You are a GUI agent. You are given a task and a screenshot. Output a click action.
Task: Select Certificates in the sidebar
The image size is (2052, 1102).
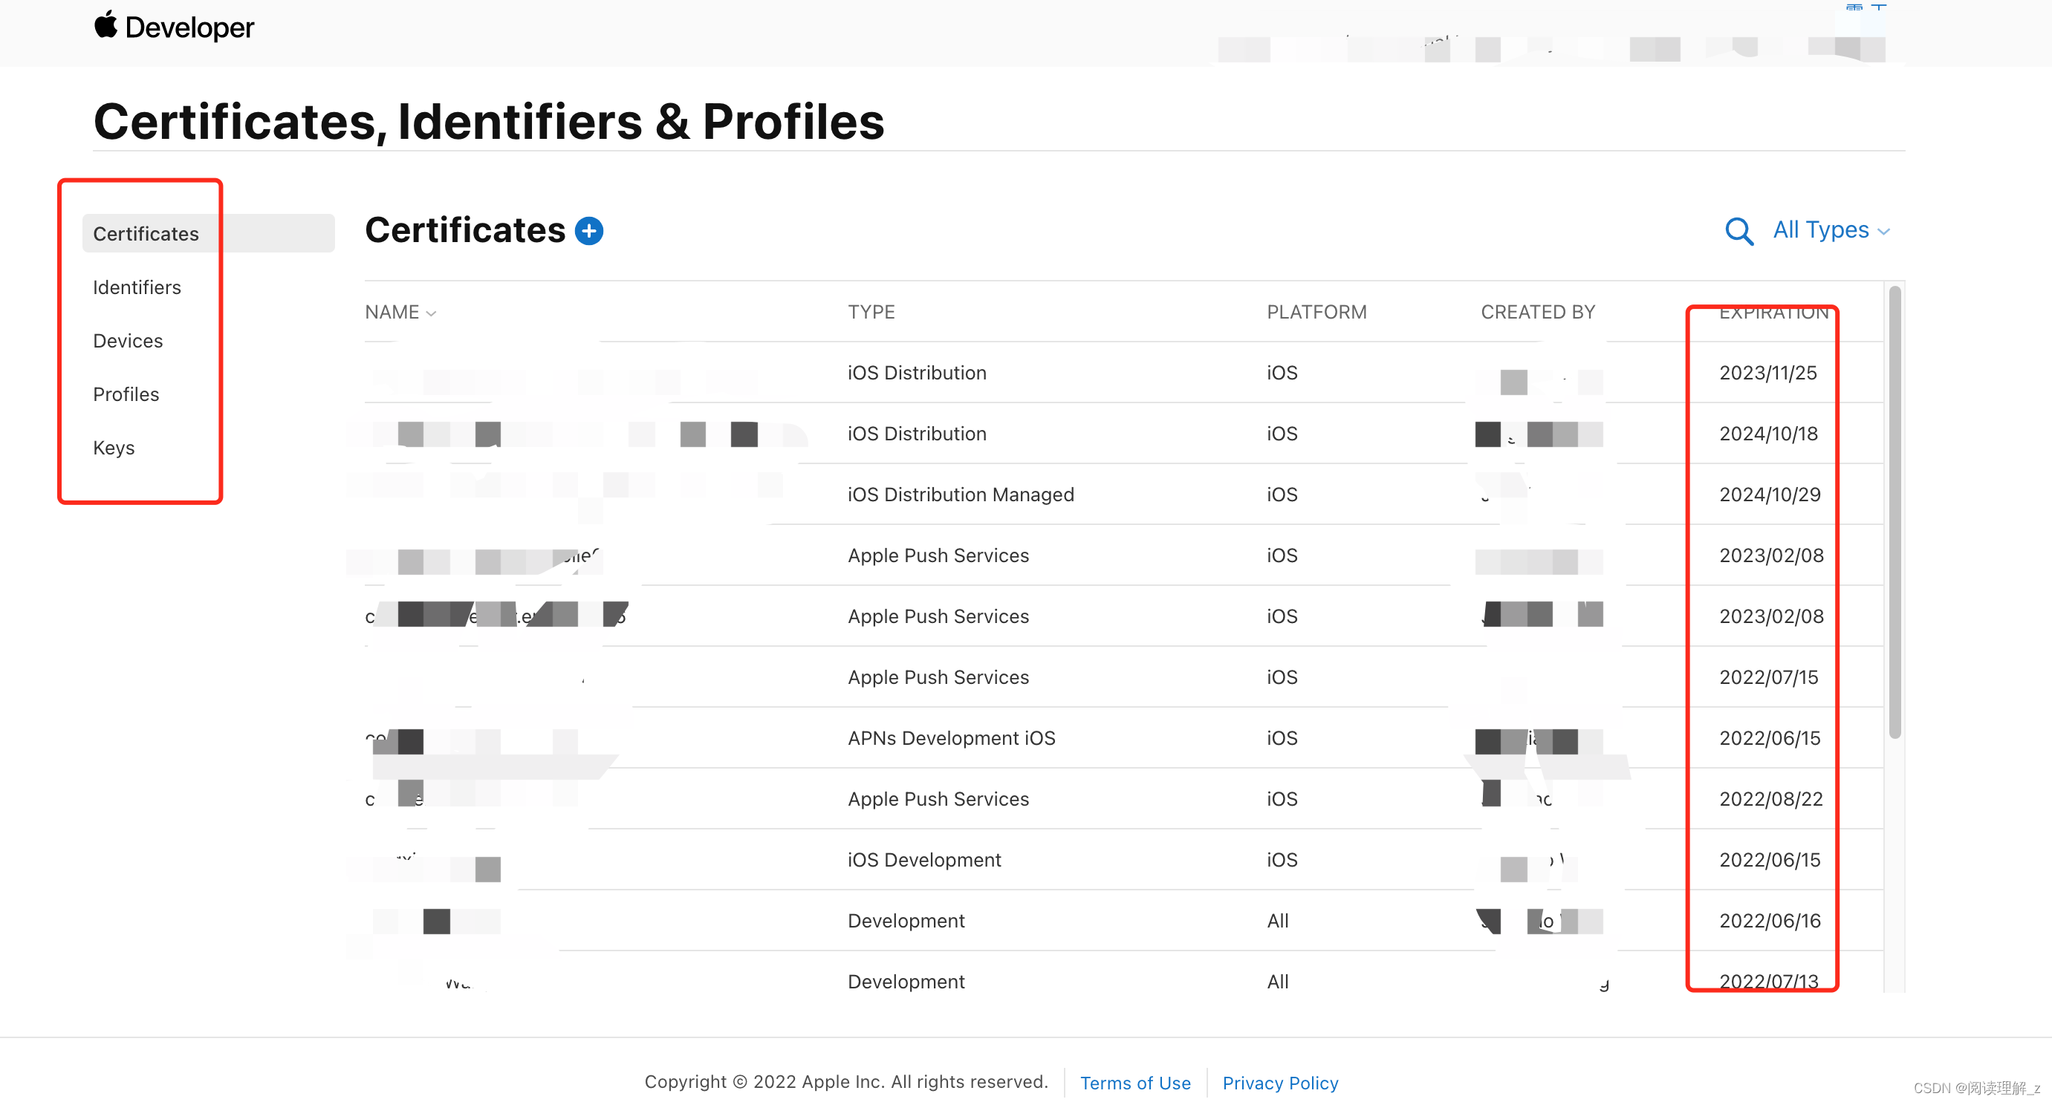tap(146, 233)
